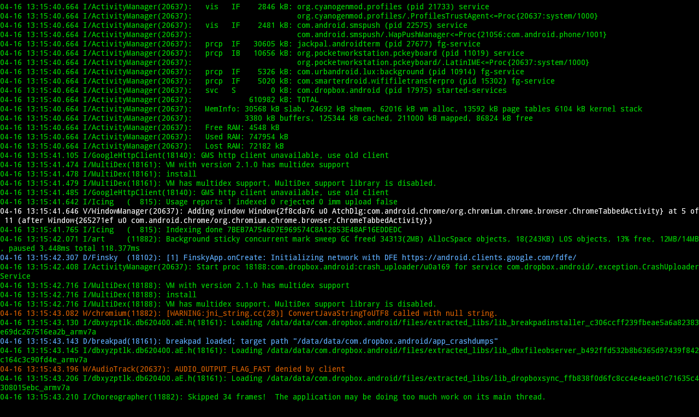Click the art Background sticky GC line
This screenshot has height=417, width=699.
tap(349, 239)
